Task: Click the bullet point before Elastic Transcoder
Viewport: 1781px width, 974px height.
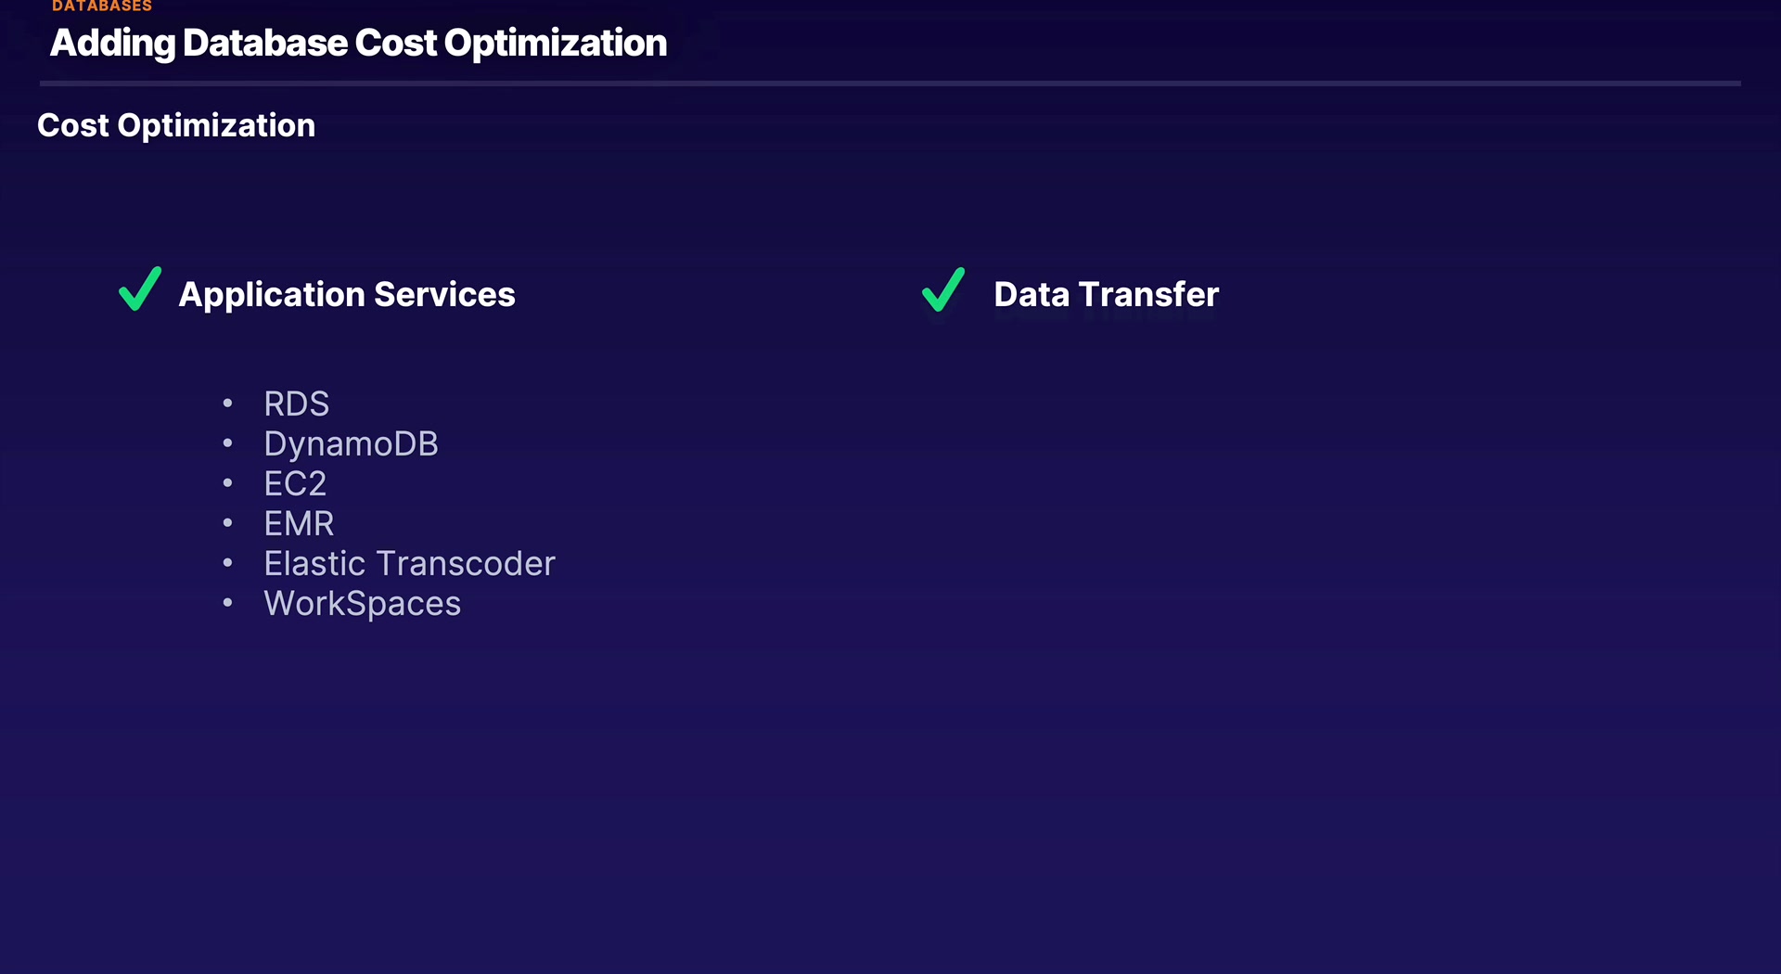Action: coord(227,563)
